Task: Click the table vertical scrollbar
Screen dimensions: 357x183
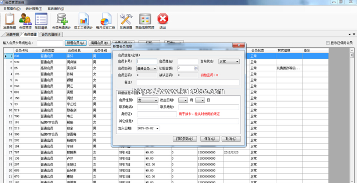Action: tap(352, 116)
